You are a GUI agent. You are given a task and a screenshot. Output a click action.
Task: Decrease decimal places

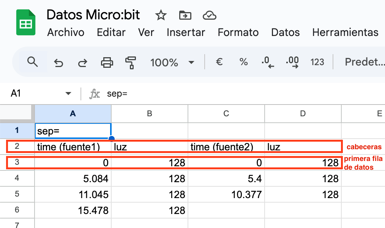(267, 62)
